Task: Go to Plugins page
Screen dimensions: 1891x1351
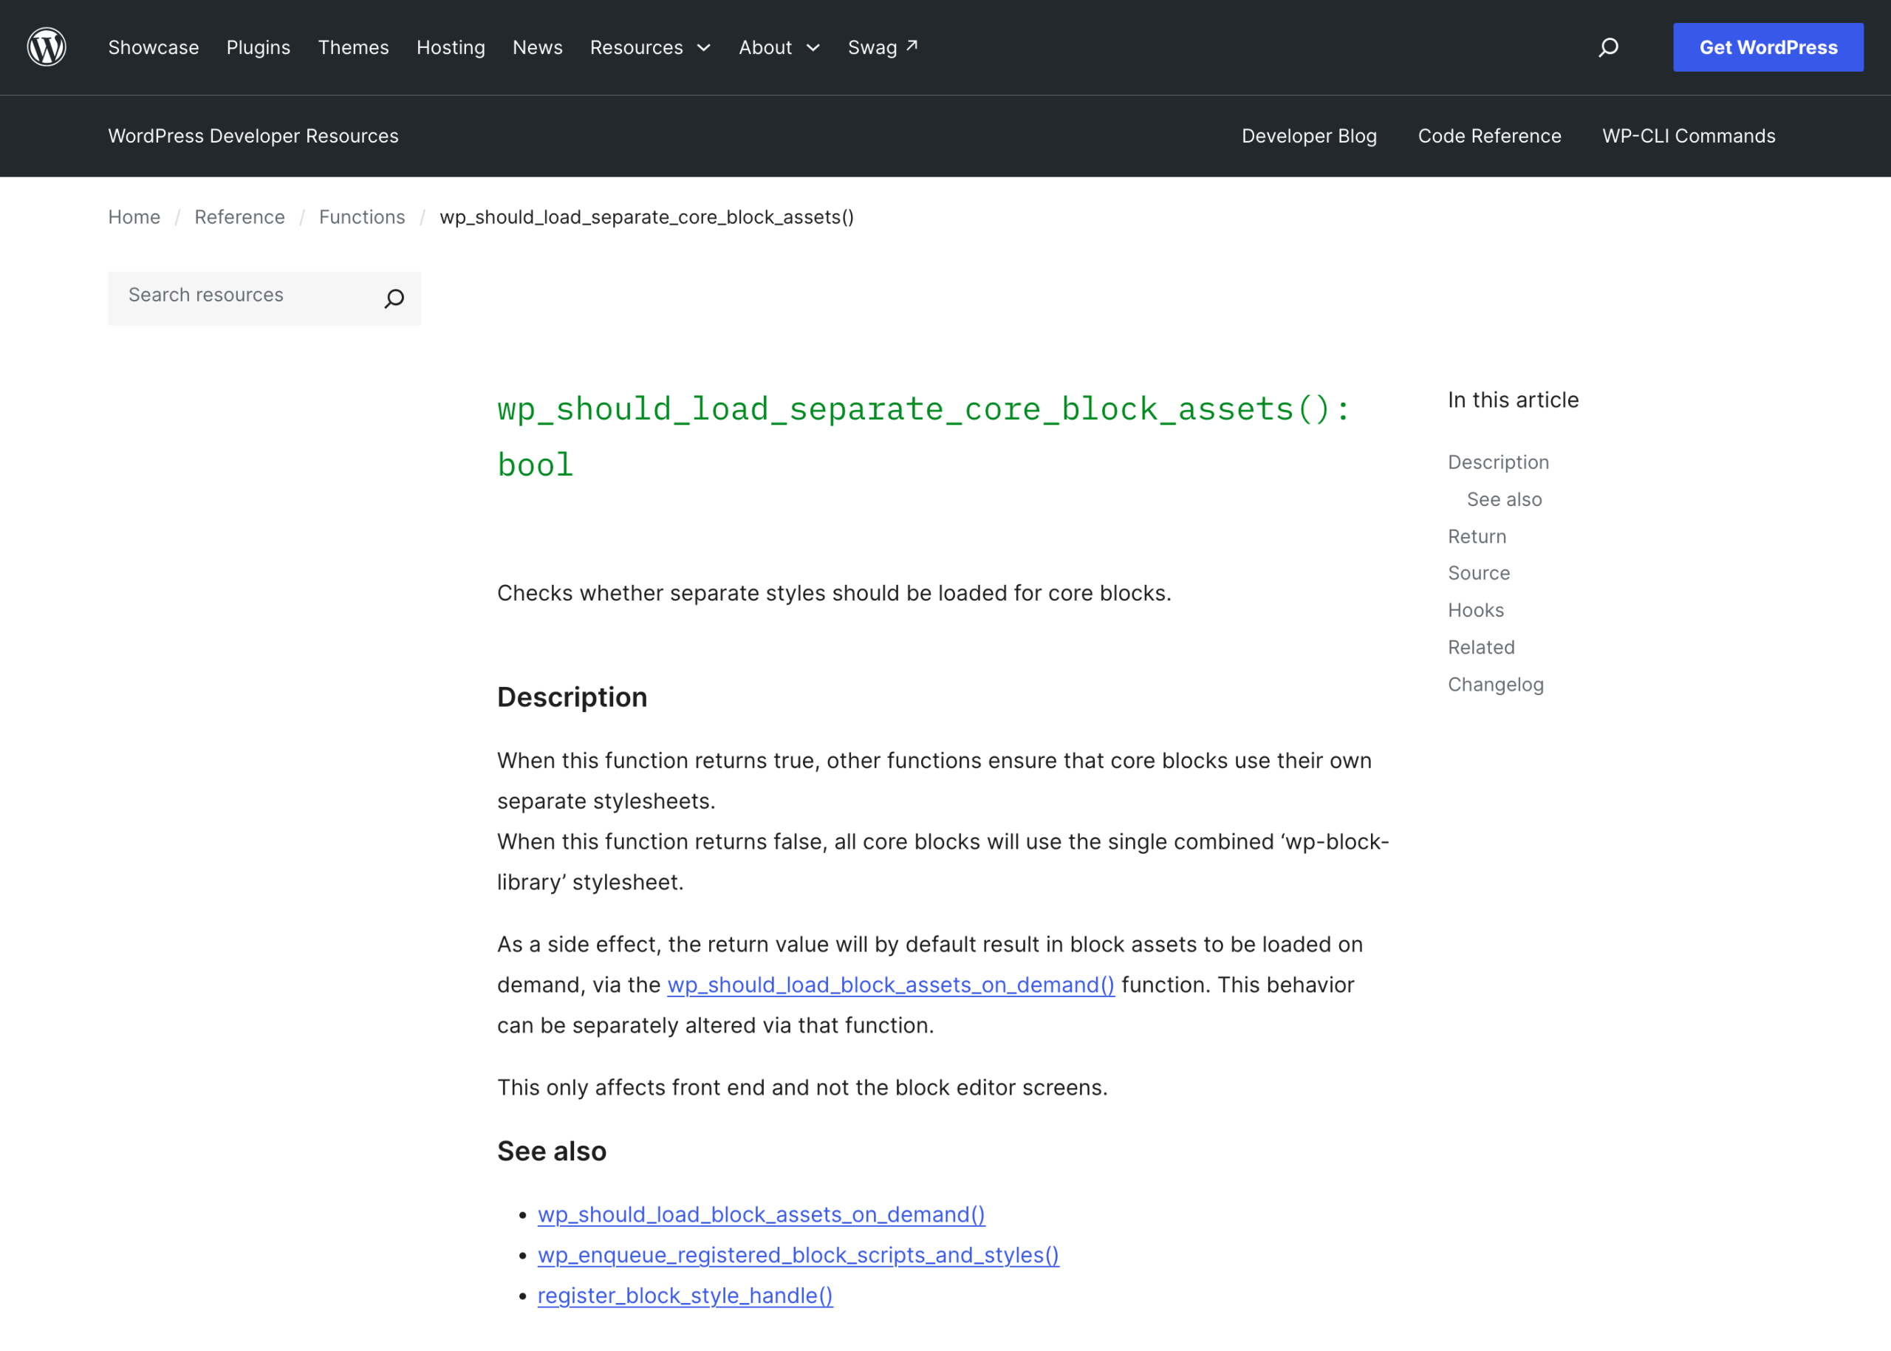Action: (259, 47)
